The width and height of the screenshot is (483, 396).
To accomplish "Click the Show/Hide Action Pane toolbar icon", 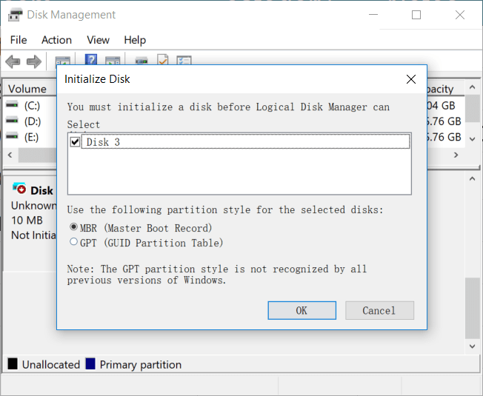I will click(x=113, y=60).
